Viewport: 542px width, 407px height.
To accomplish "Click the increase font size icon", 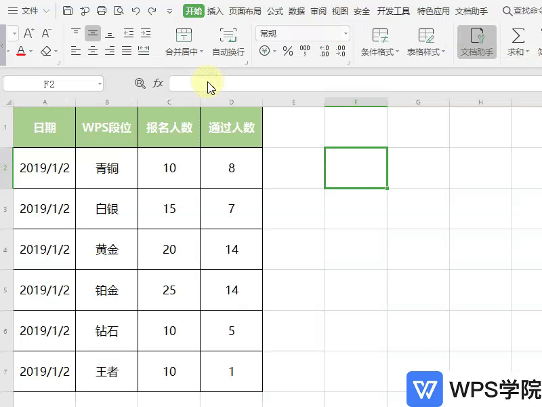I will 28,33.
